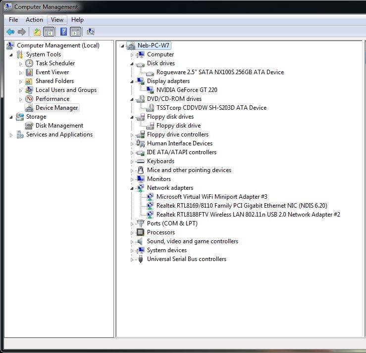Select Microsoft Virtual WiFi Miniport Adapter #3
366x353 pixels.
click(x=211, y=197)
